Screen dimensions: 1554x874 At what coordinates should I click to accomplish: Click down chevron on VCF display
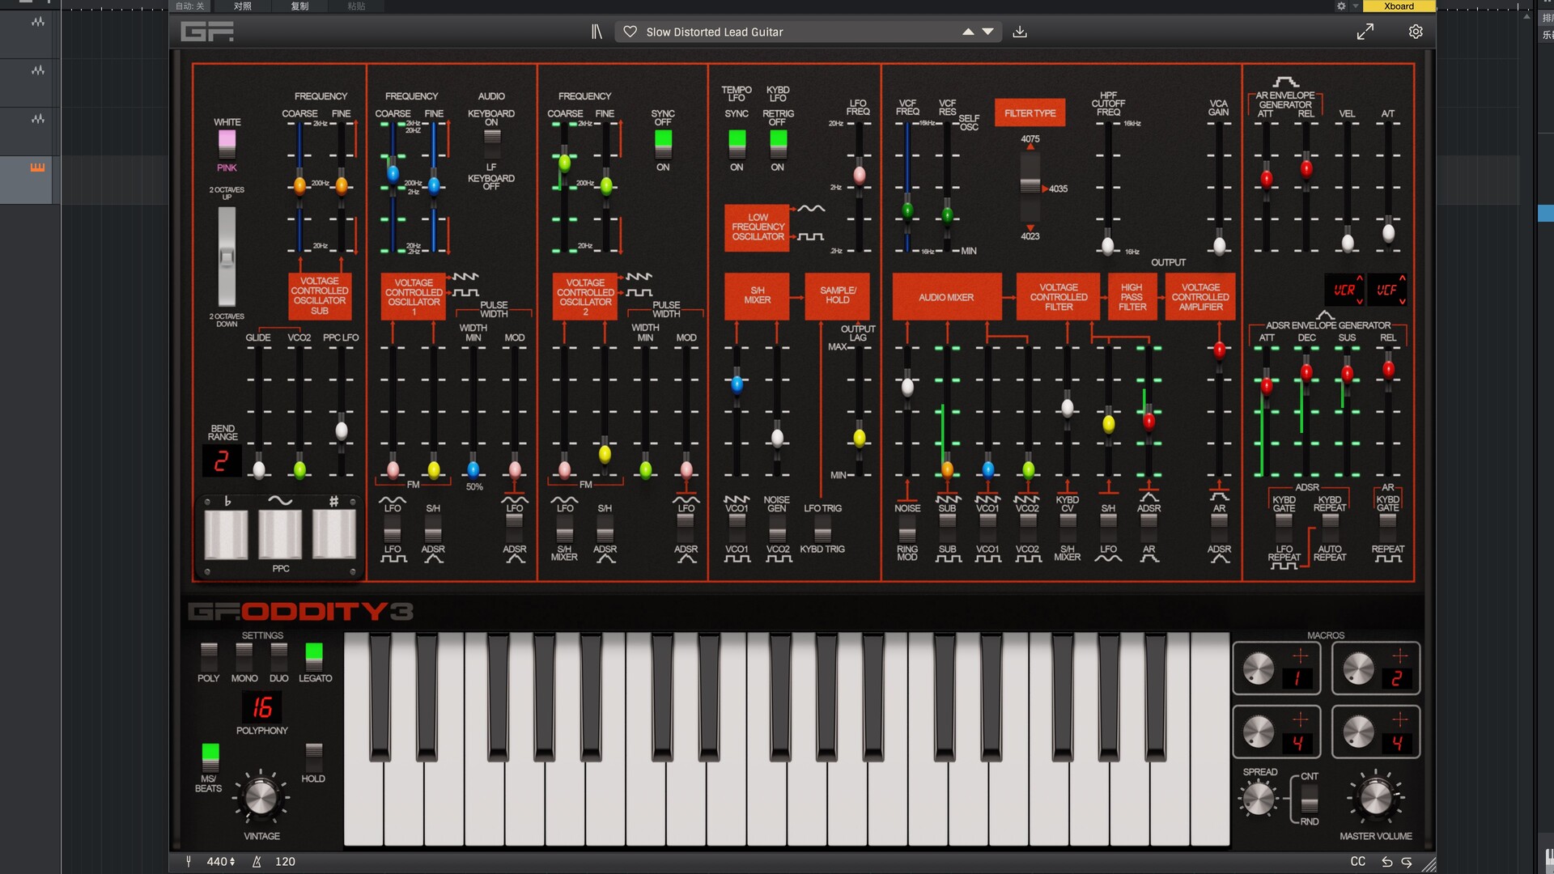coord(1403,301)
